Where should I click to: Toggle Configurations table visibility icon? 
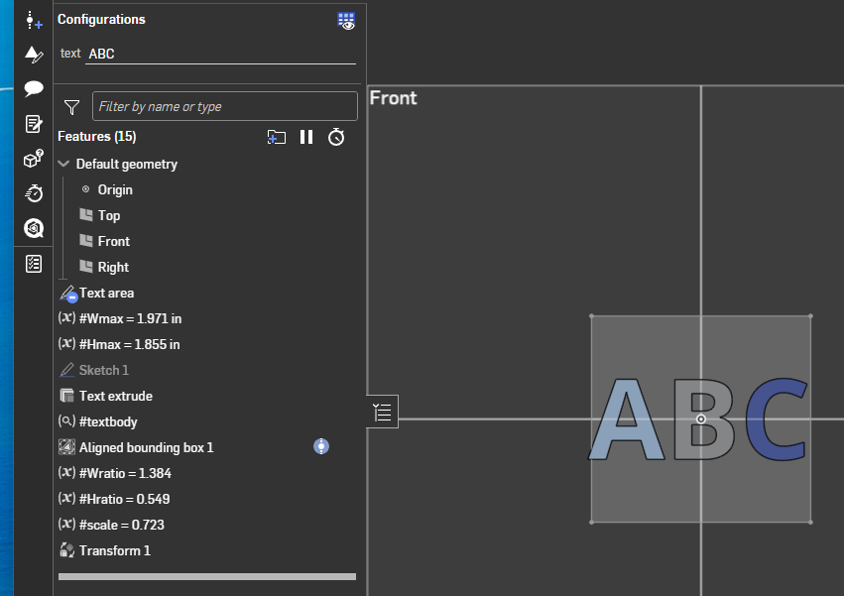coord(346,21)
